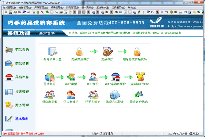The width and height of the screenshot is (205, 137).
Task: Open 定制客户单价 custom price icon
Action: coord(140,77)
